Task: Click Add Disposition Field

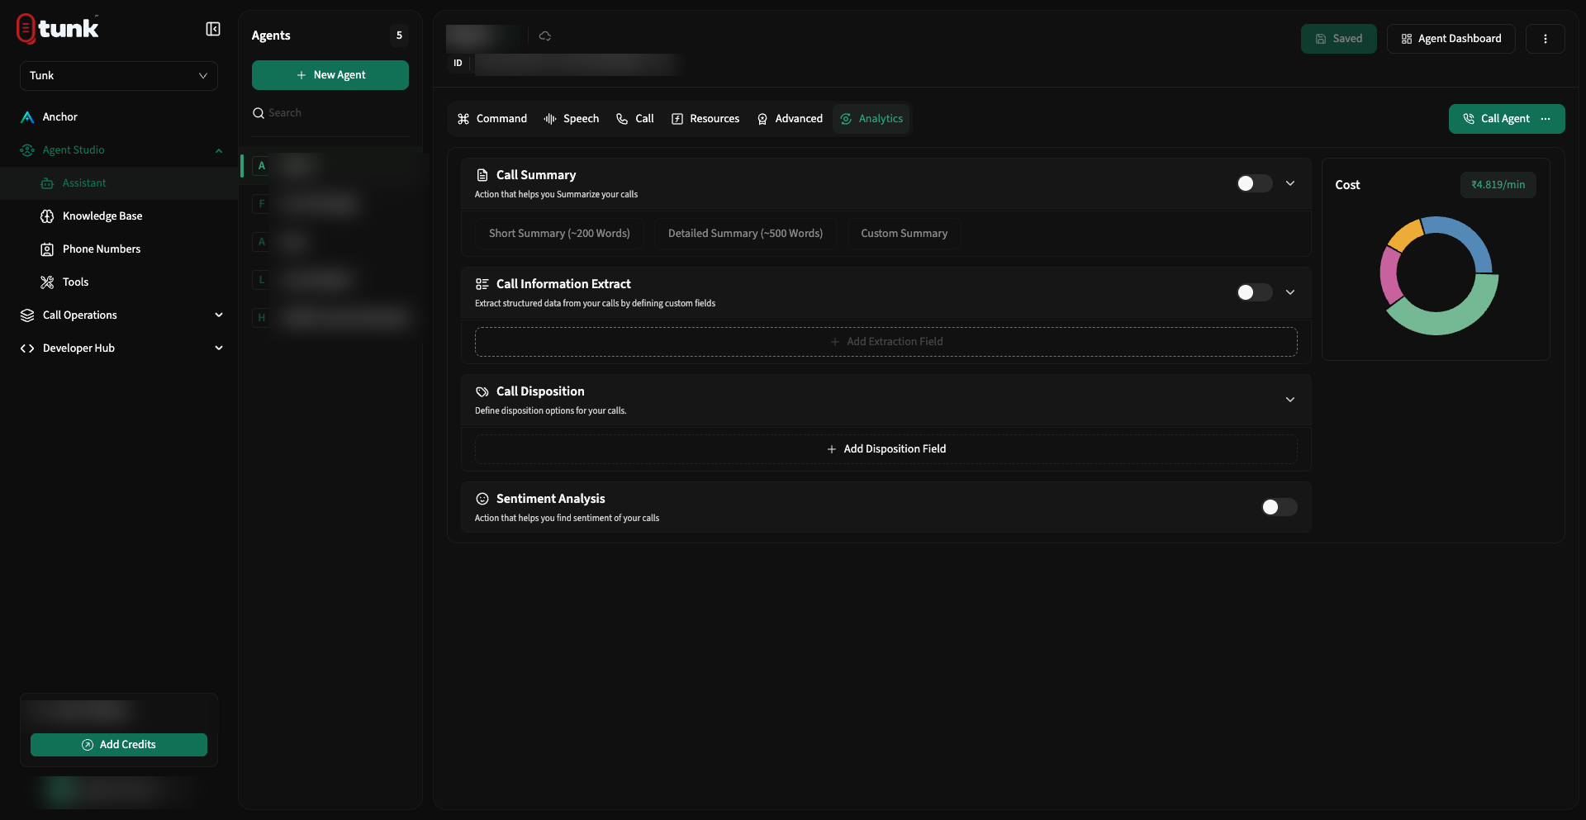Action: coord(886,449)
